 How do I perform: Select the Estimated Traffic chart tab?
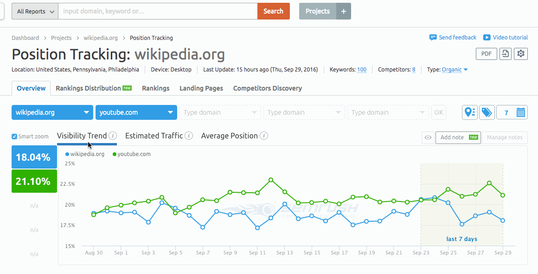[x=154, y=136]
